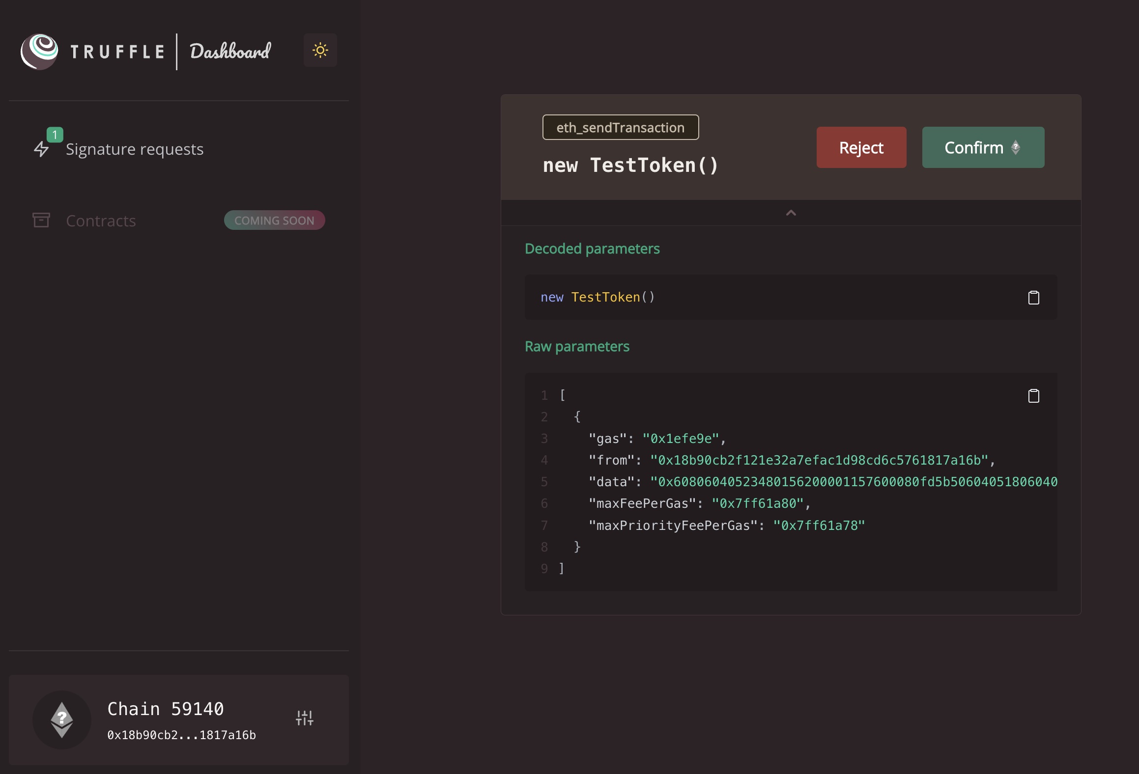Copy decoded parameters with clipboard icon
This screenshot has height=774, width=1139.
click(1033, 298)
